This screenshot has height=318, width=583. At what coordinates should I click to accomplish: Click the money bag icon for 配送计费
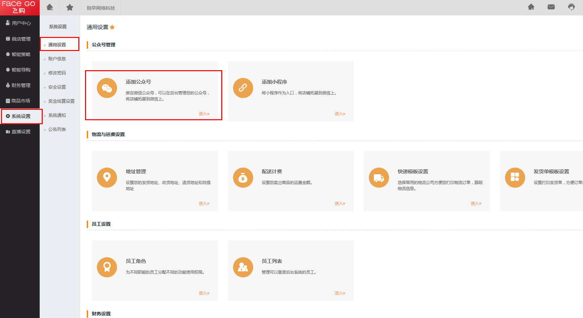pos(243,178)
